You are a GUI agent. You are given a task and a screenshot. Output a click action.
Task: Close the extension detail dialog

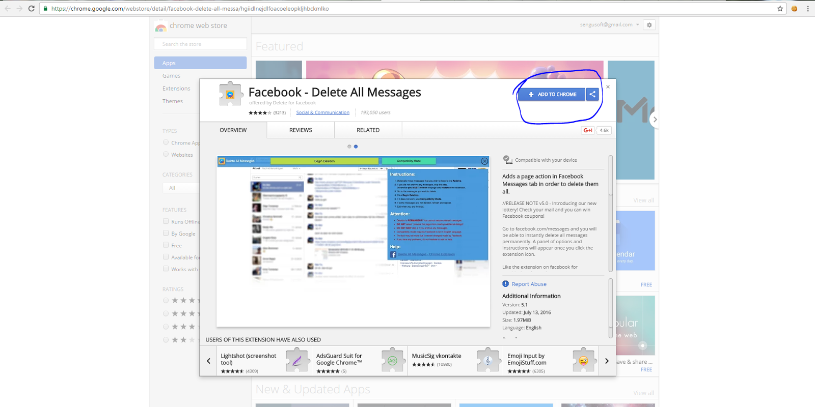pyautogui.click(x=608, y=87)
